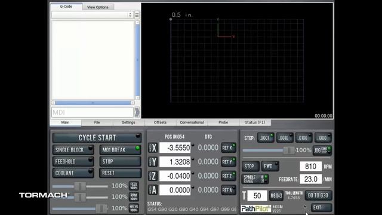The height and width of the screenshot is (215, 382).
Task: Click the Reset button
Action: click(120, 173)
